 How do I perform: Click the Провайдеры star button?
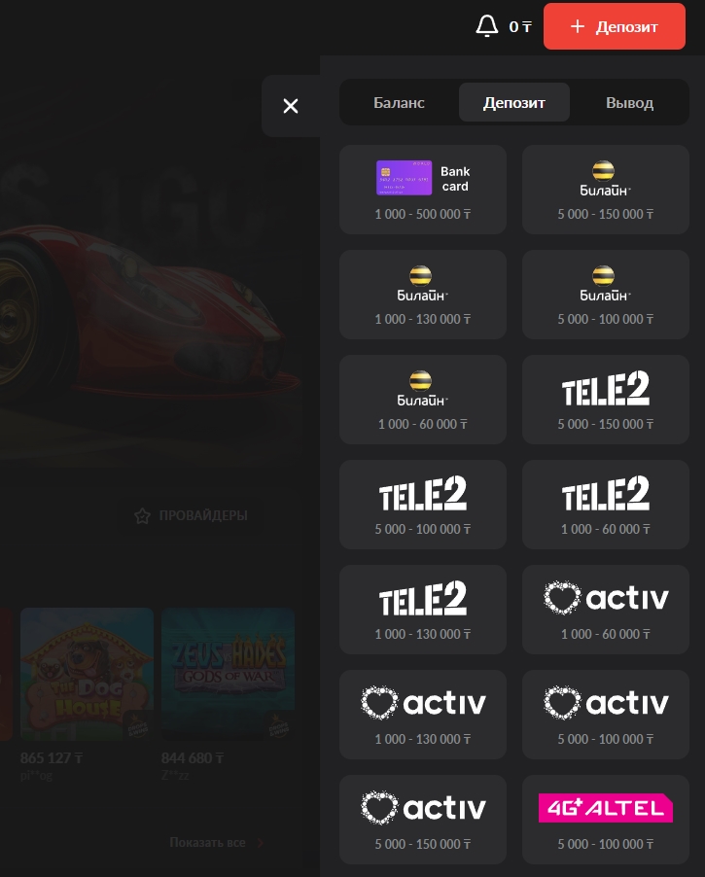coord(191,515)
